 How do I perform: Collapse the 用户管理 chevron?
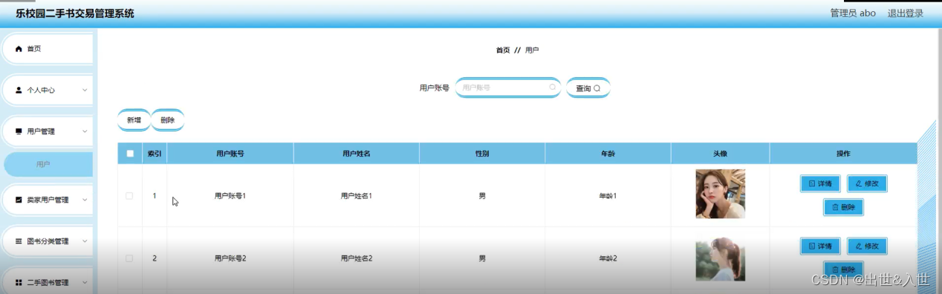85,131
